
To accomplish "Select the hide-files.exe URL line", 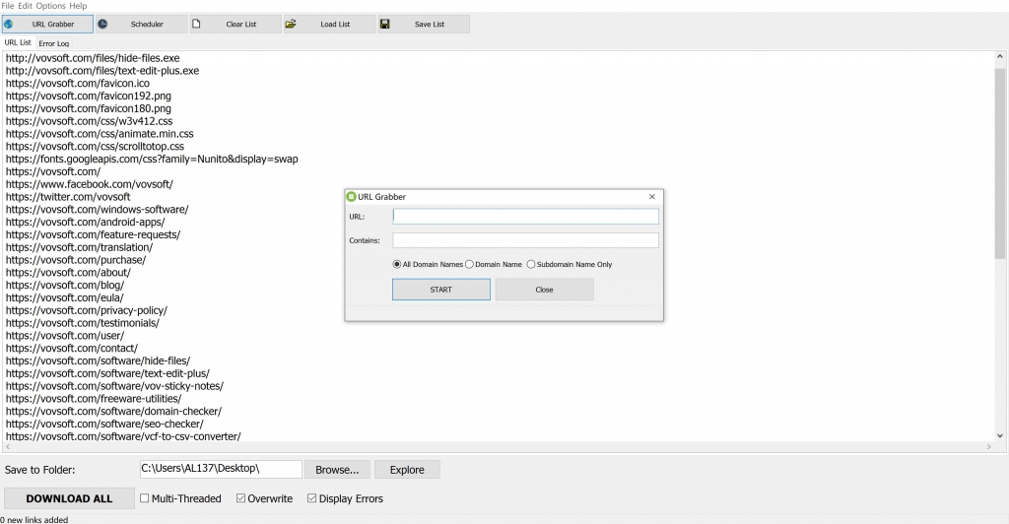I will pyautogui.click(x=93, y=58).
